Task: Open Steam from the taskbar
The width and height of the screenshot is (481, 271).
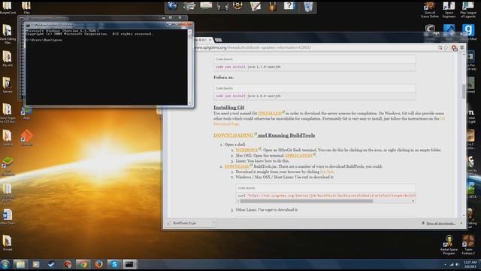Action: [x=52, y=264]
